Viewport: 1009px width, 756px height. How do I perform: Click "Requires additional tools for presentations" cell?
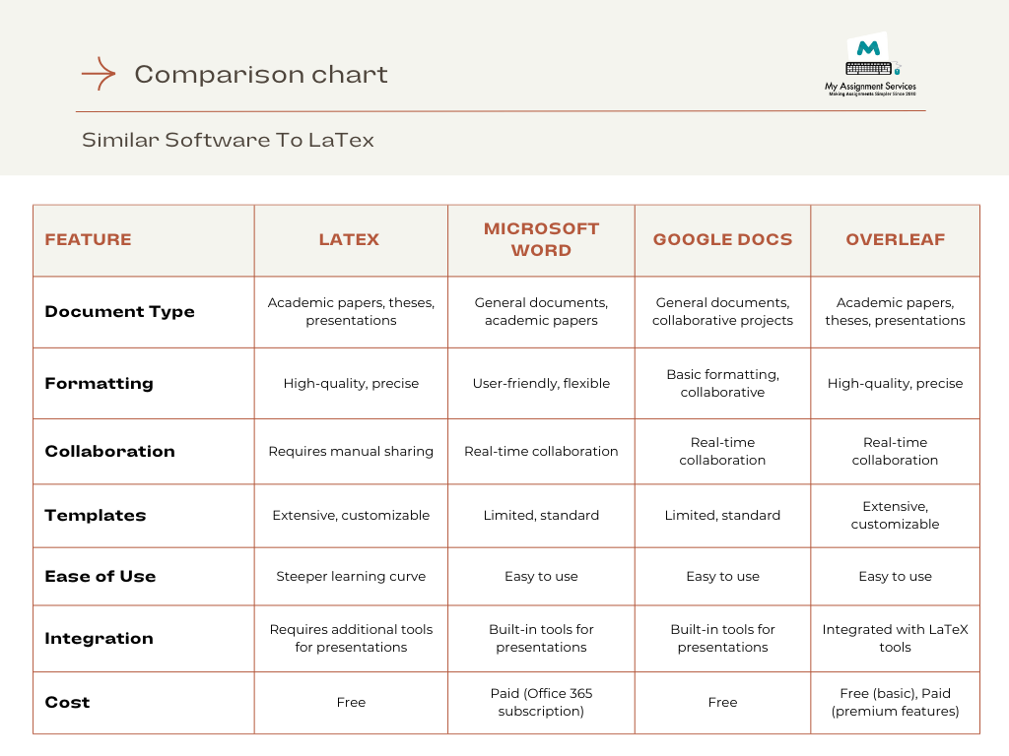tap(351, 638)
